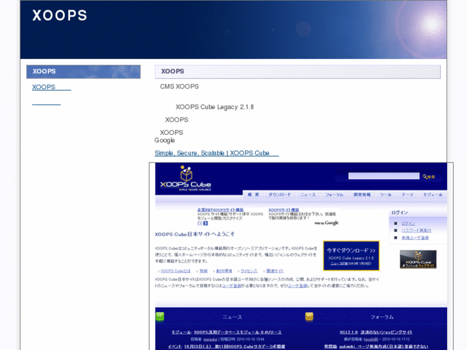Click the next-ad right arrow icon
This screenshot has width=467, height=350.
tap(206, 223)
